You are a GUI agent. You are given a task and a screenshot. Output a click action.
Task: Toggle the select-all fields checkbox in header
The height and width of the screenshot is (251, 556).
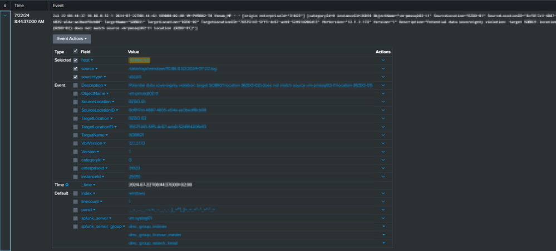click(75, 51)
